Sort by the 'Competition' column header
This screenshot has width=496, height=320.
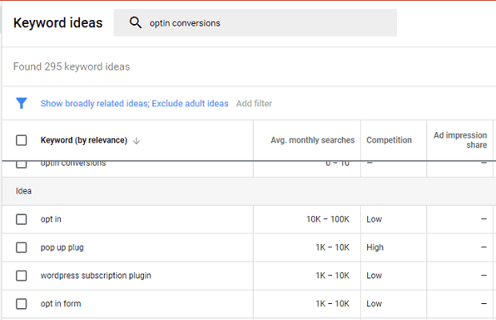389,140
